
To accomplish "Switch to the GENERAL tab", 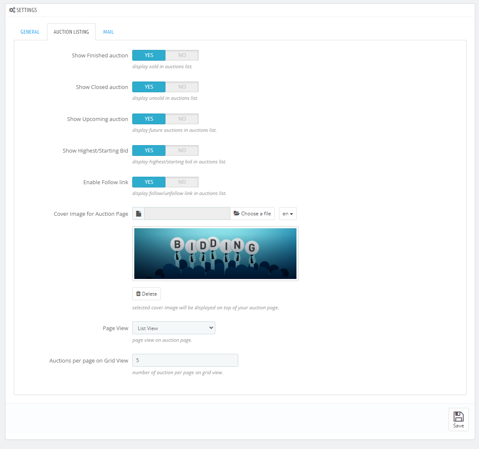I will pyautogui.click(x=30, y=32).
